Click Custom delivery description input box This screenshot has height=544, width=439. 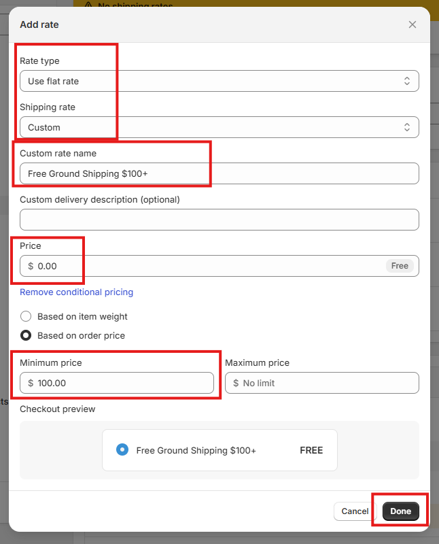219,220
